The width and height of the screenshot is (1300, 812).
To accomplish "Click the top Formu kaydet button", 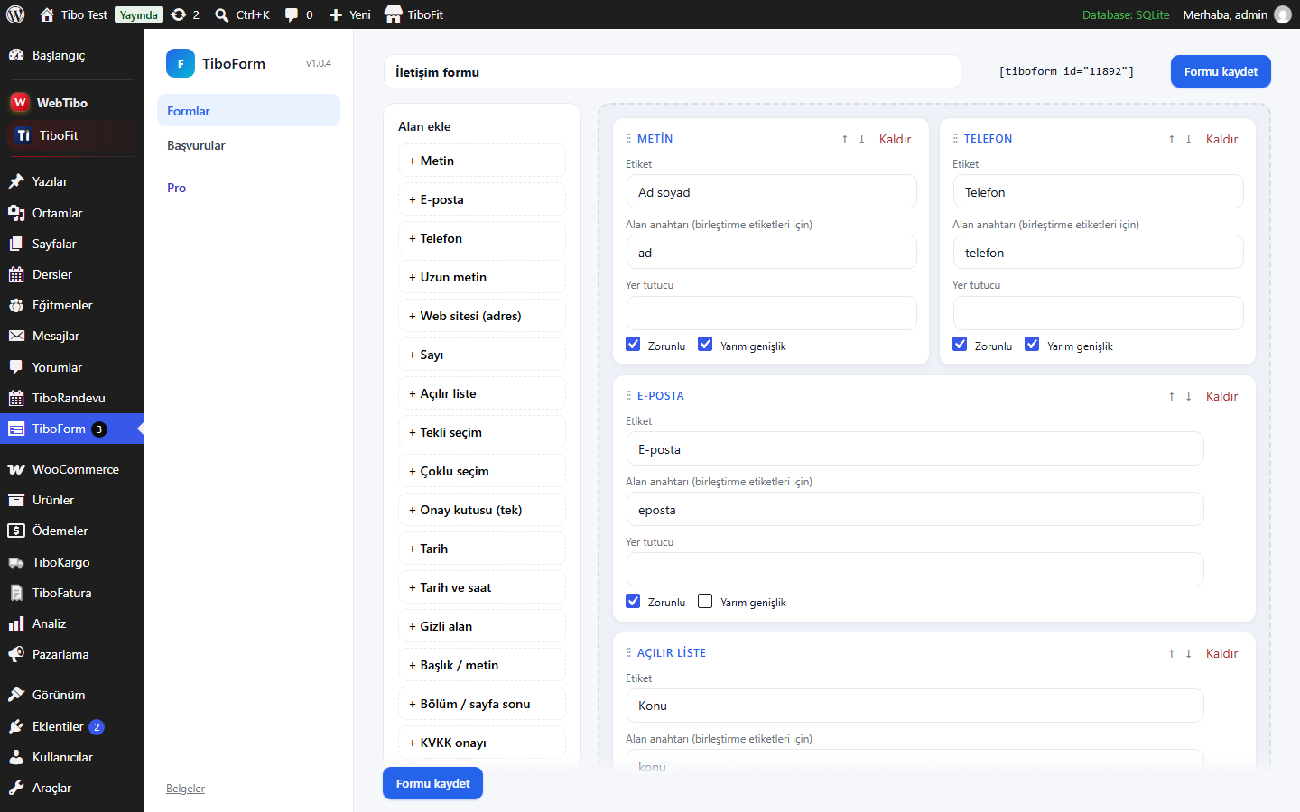I will (x=1221, y=71).
